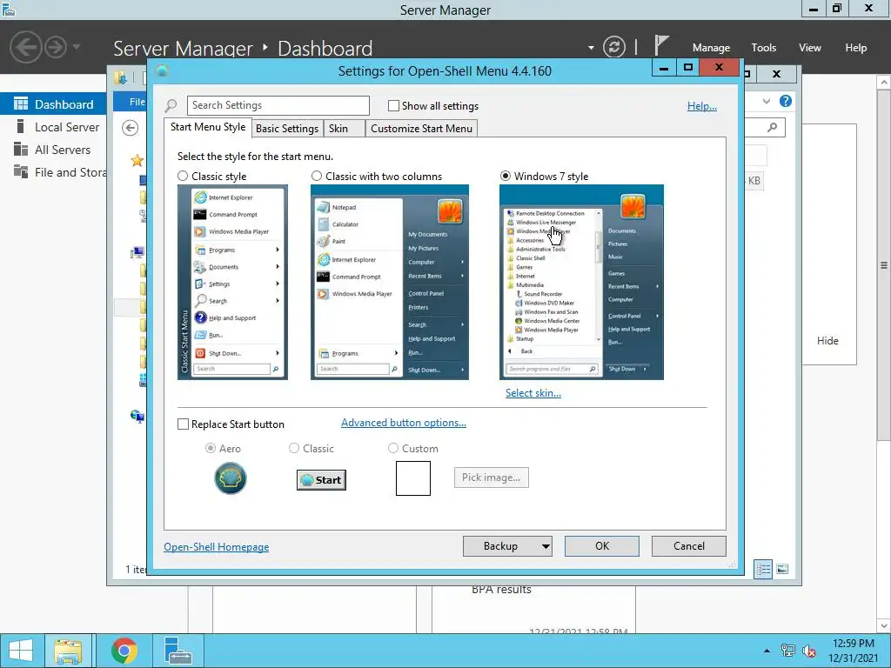This screenshot has width=891, height=668.
Task: Open the Manage menu in Server Manager
Action: coord(711,48)
